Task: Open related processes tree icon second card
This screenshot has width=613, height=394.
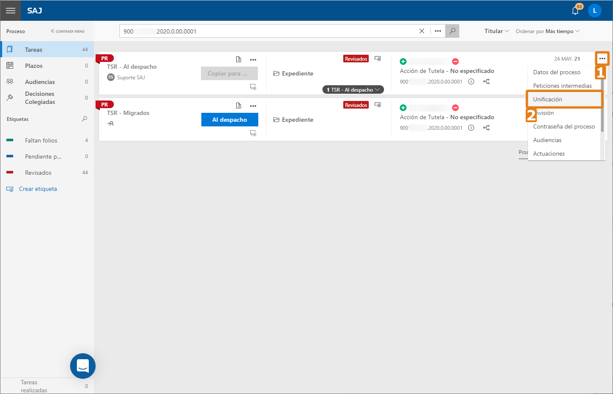Action: (486, 128)
